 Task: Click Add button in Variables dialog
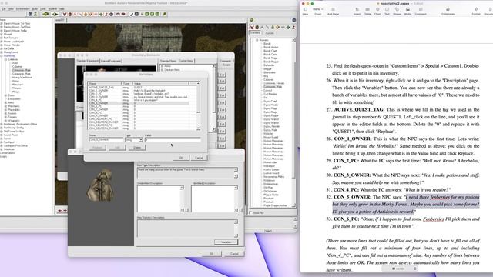click(x=117, y=147)
